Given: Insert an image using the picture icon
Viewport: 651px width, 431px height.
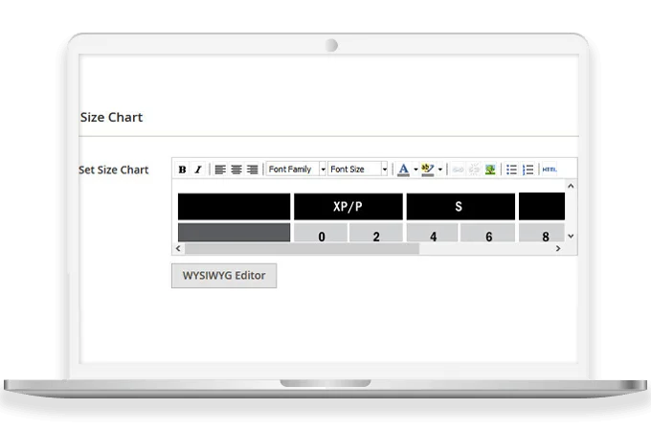Looking at the screenshot, I should pyautogui.click(x=490, y=170).
